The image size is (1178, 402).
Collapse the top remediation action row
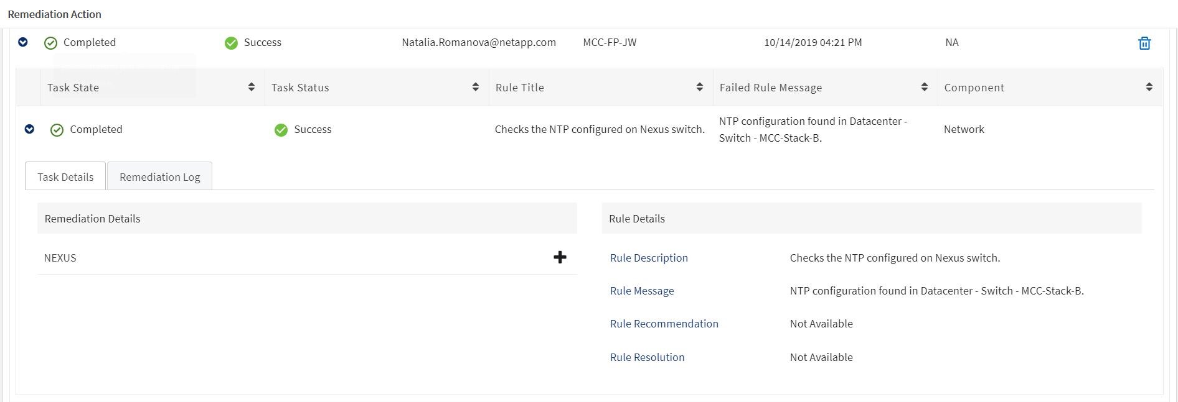click(23, 42)
